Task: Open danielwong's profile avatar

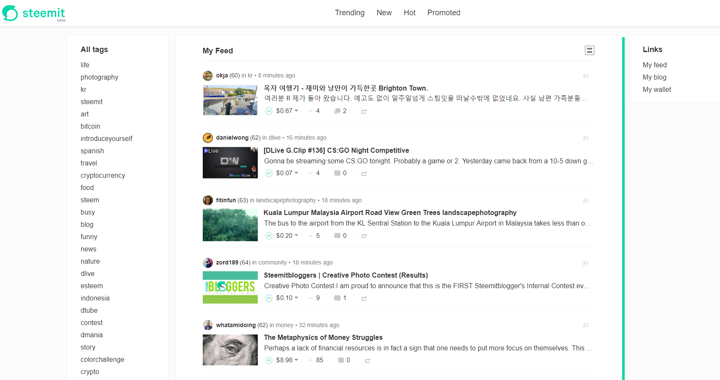Action: click(207, 138)
